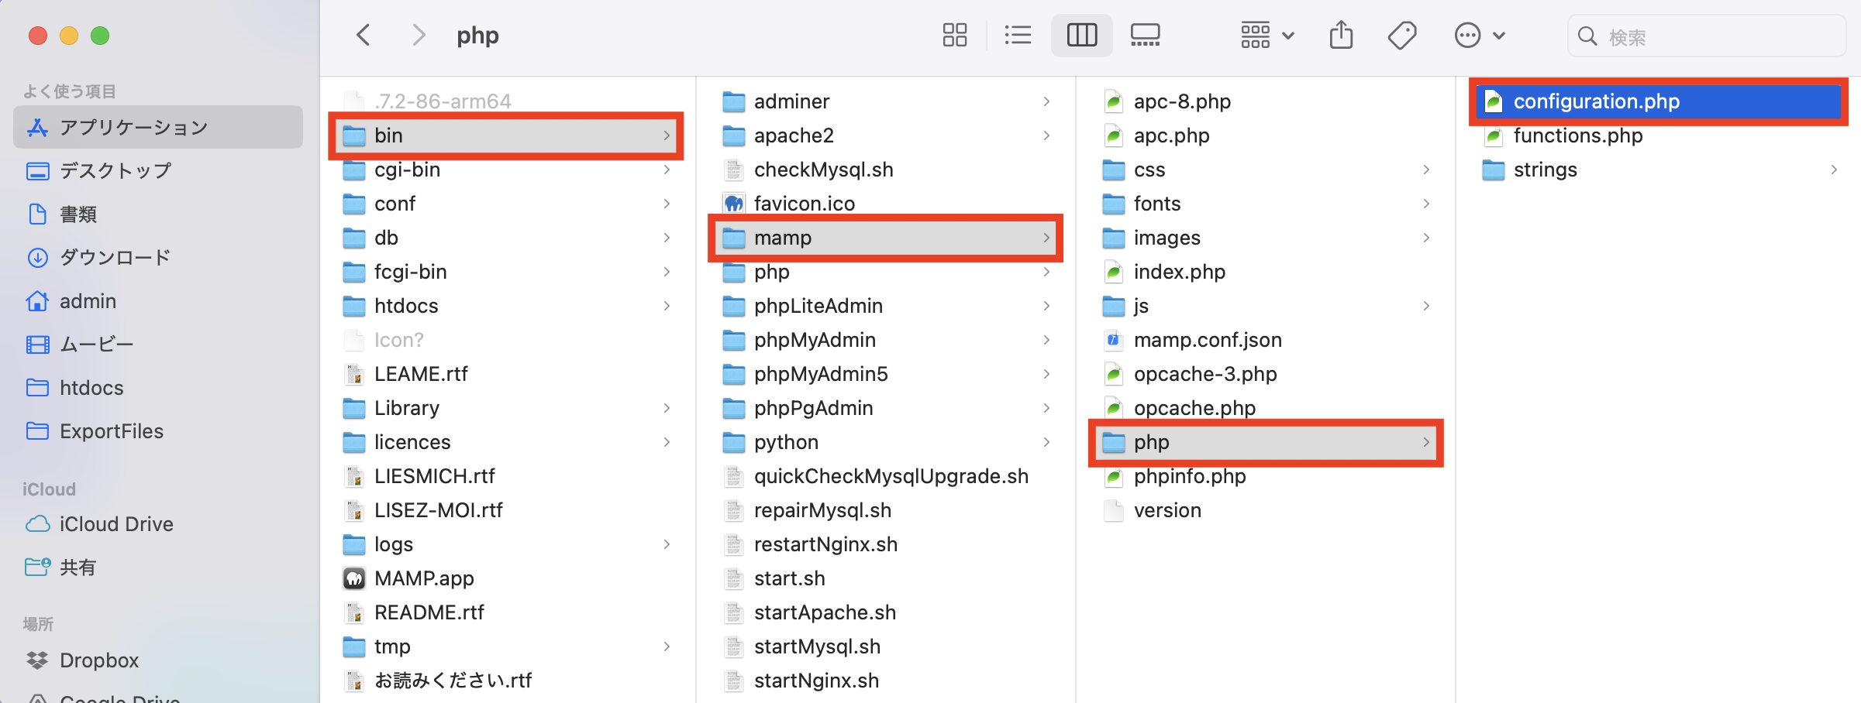Switch to gallery view
Viewport: 1861px width, 703px height.
point(1145,35)
